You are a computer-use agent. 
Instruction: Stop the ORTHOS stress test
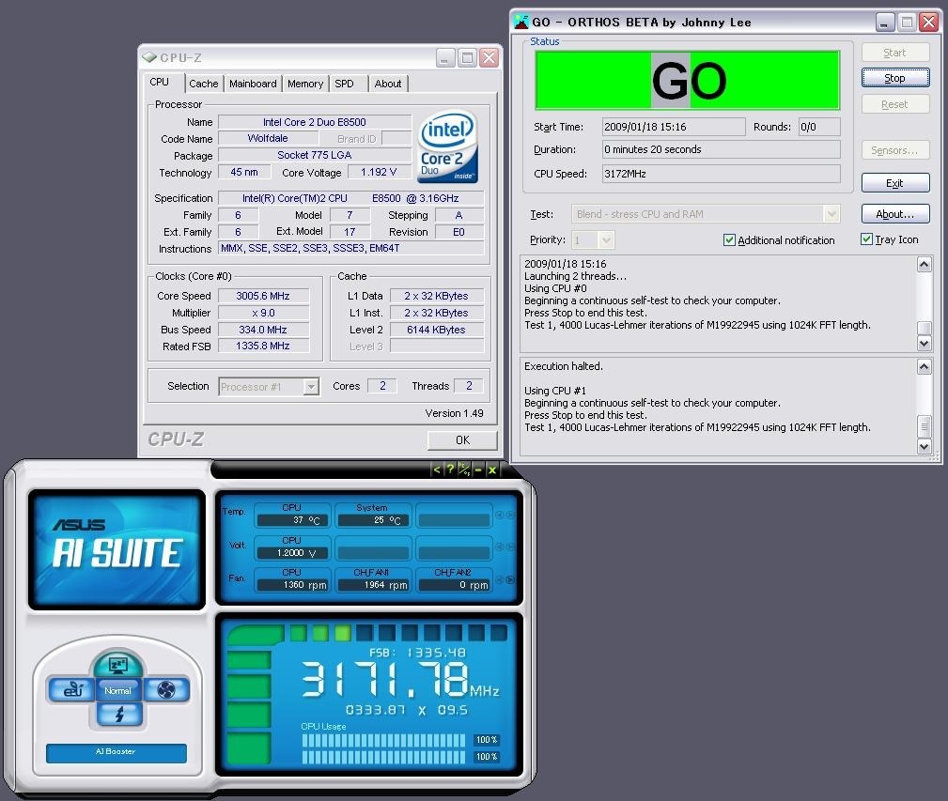[x=894, y=78]
